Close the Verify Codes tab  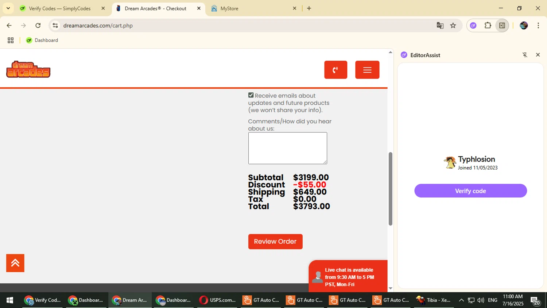point(103,8)
